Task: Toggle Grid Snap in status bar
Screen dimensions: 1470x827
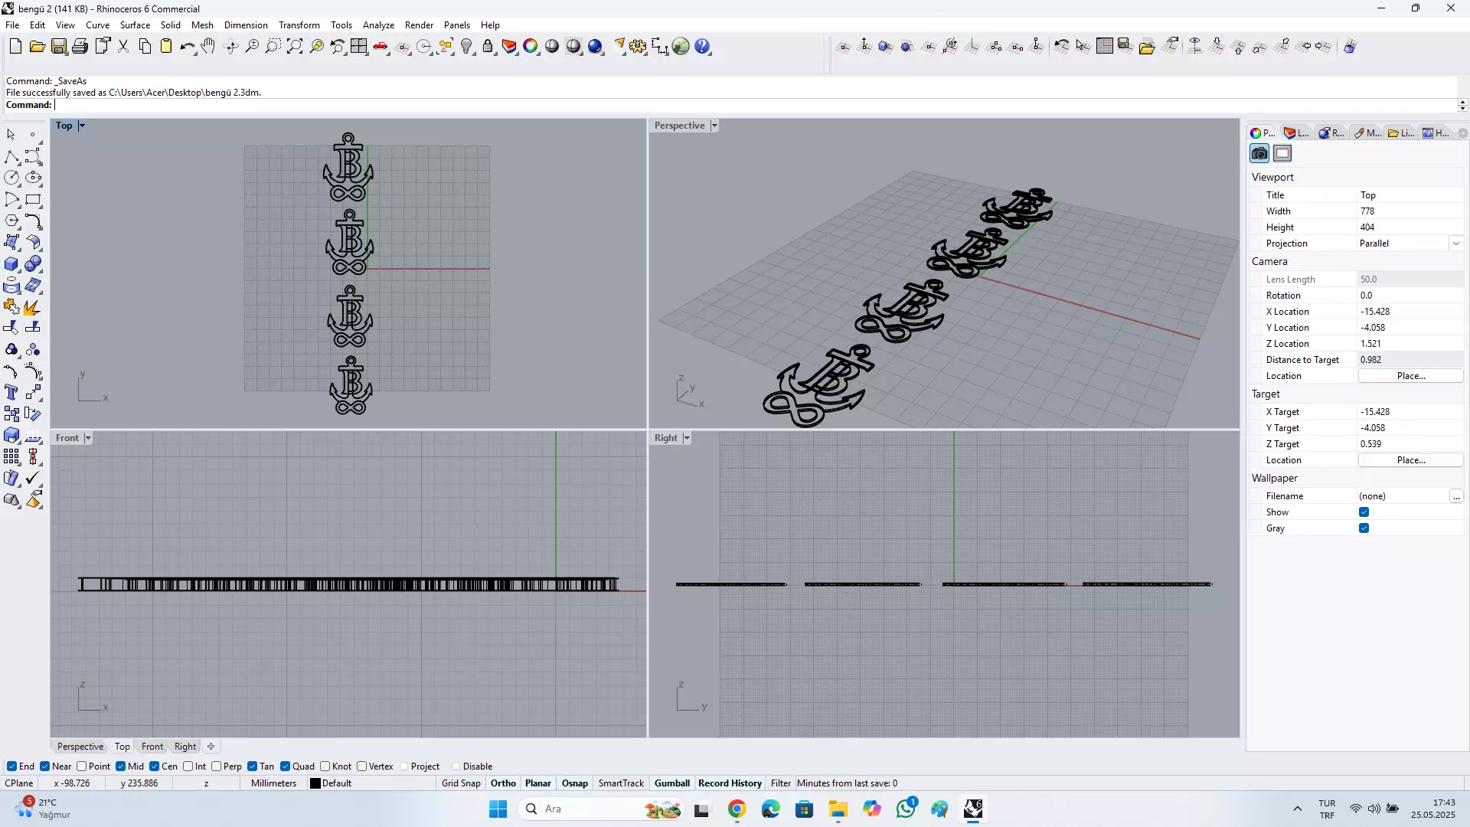Action: click(x=461, y=783)
